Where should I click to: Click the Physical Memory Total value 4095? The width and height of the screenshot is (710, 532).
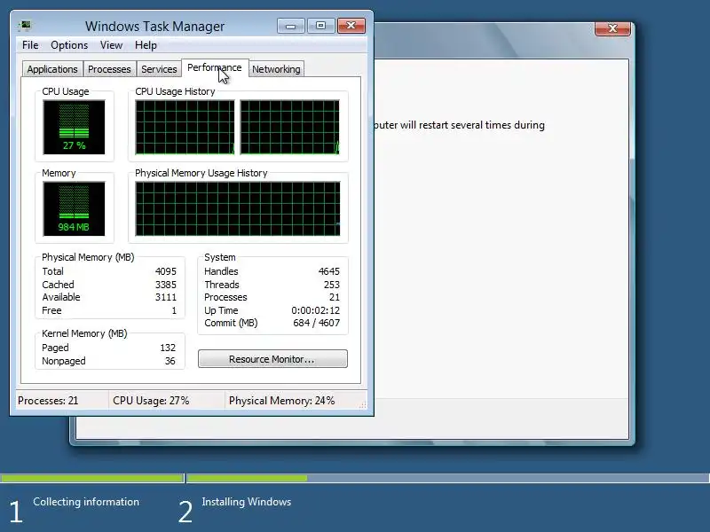click(x=166, y=271)
